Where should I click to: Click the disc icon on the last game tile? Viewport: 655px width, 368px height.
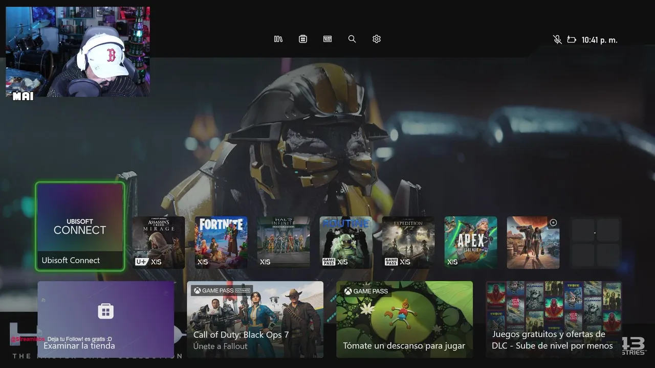coord(553,223)
